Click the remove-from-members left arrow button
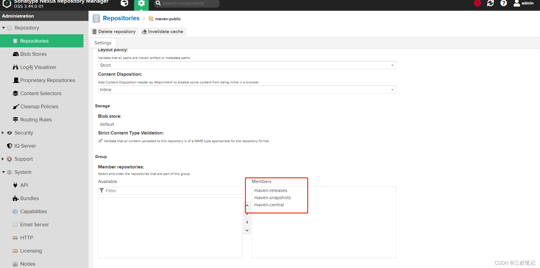Image resolution: width=540 pixels, height=268 pixels. (247, 222)
